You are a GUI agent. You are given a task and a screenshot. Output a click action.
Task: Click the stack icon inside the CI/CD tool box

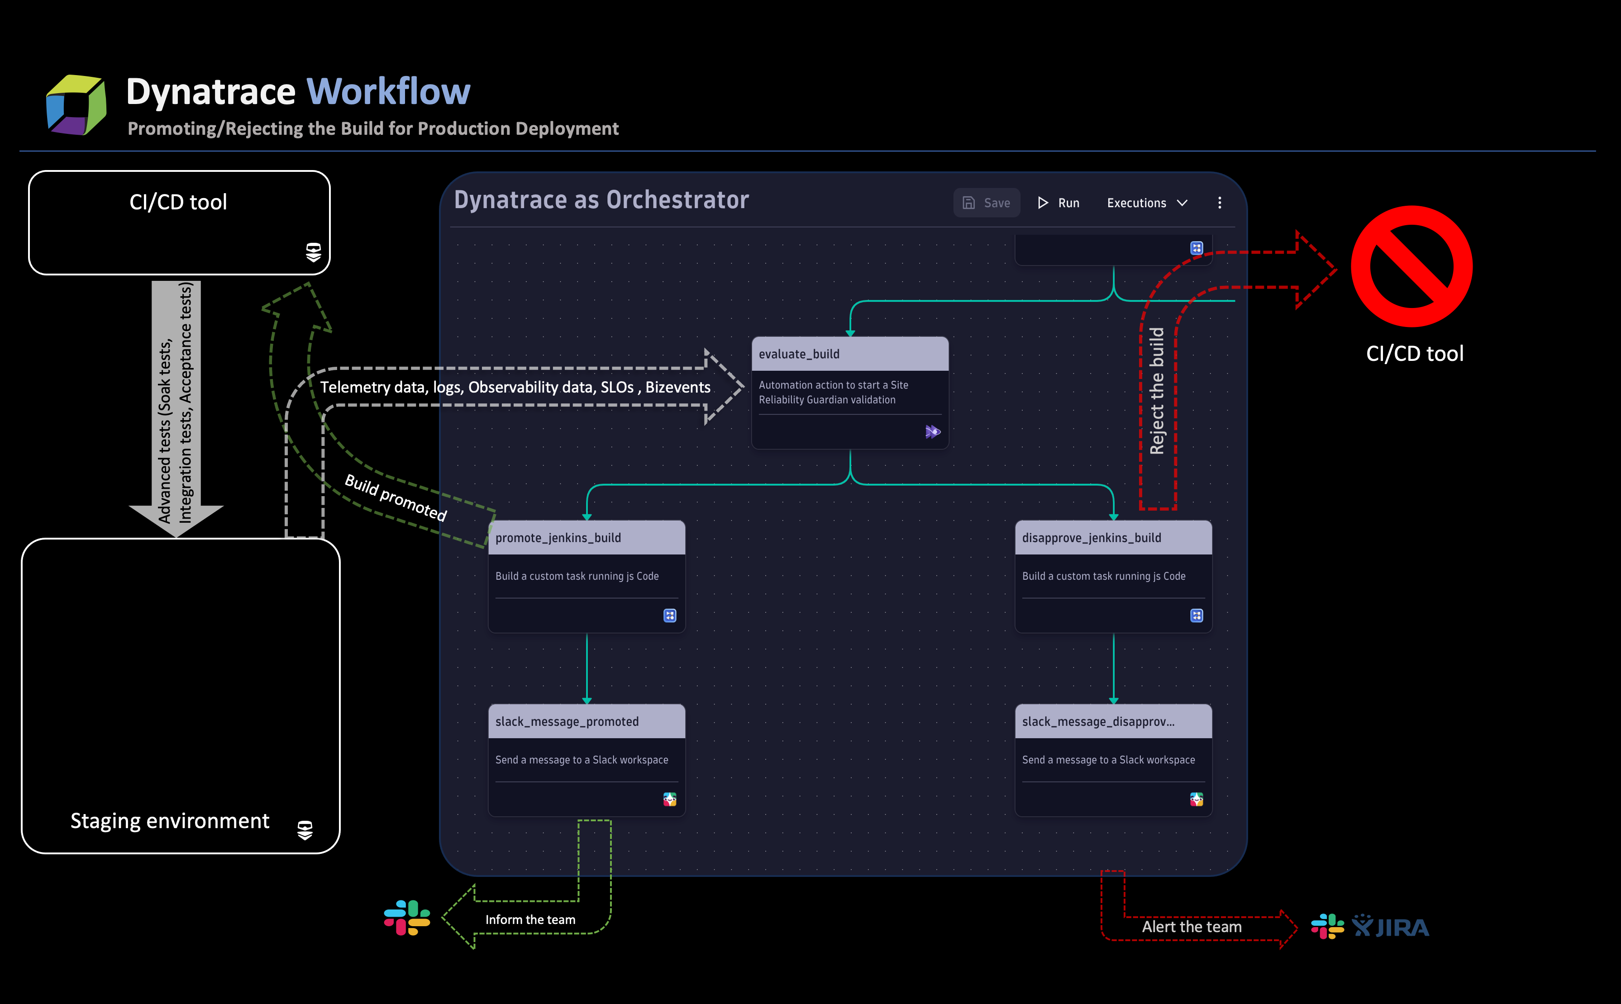pos(314,251)
